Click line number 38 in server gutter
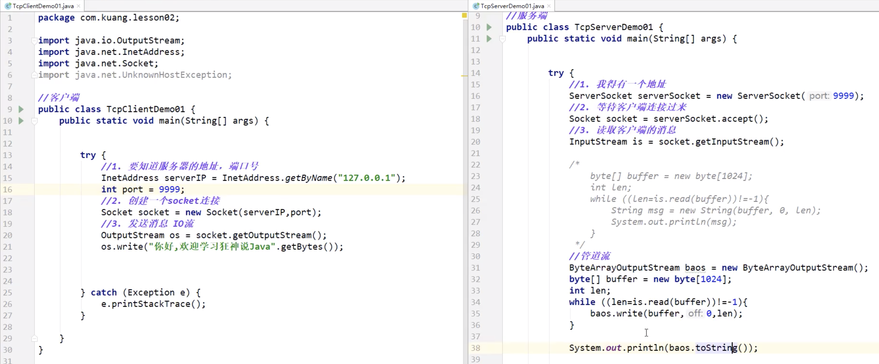This screenshot has width=879, height=364. (475, 348)
